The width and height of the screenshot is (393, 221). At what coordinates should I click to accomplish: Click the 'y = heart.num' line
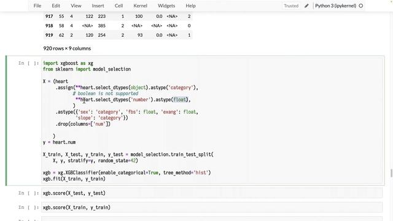pos(59,142)
